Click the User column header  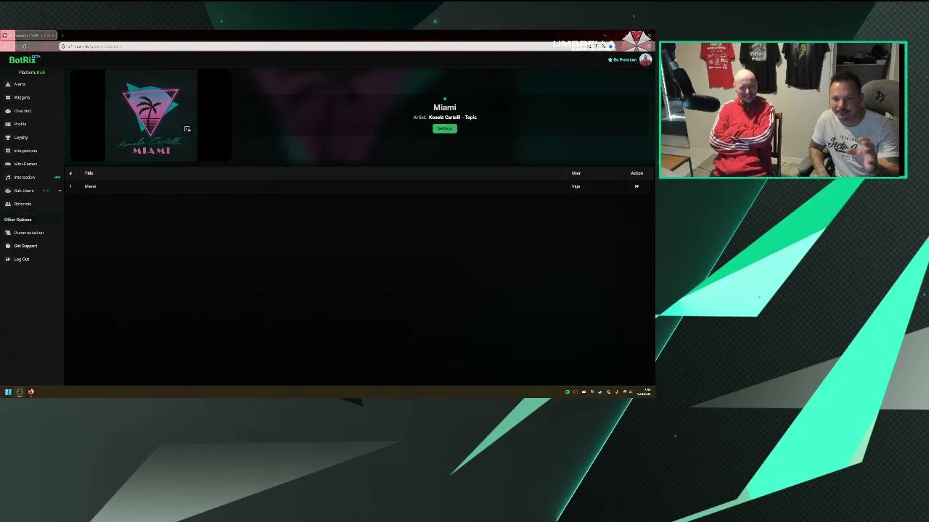[x=576, y=173]
